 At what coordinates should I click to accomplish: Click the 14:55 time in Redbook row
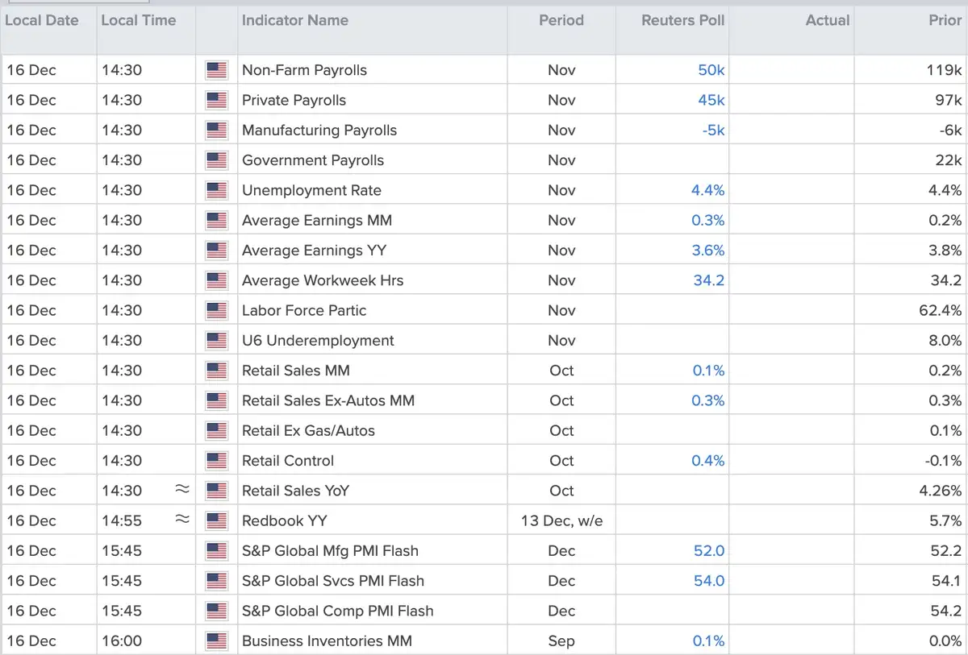[121, 520]
